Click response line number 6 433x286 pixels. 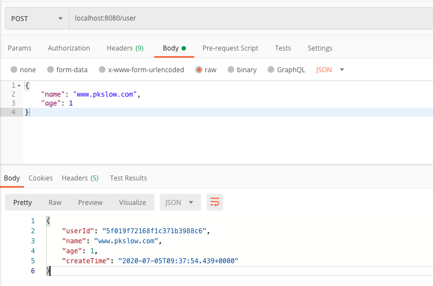[x=33, y=271]
